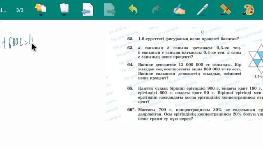The width and height of the screenshot is (263, 148).
Task: Select the hand writing pen tool
Action: pyautogui.click(x=179, y=9)
